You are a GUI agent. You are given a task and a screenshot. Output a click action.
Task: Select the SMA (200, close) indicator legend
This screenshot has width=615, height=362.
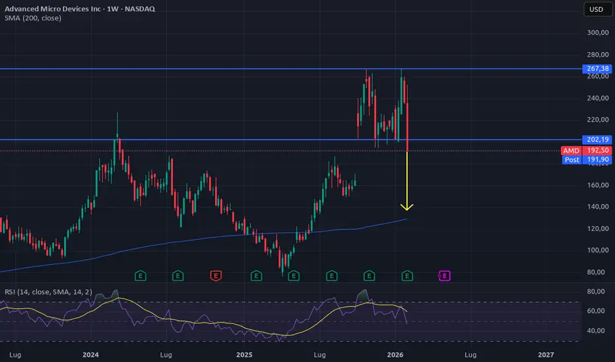[33, 18]
